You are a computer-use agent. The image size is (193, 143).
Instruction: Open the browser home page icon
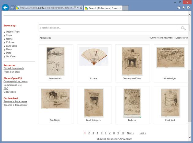pyautogui.click(x=179, y=8)
